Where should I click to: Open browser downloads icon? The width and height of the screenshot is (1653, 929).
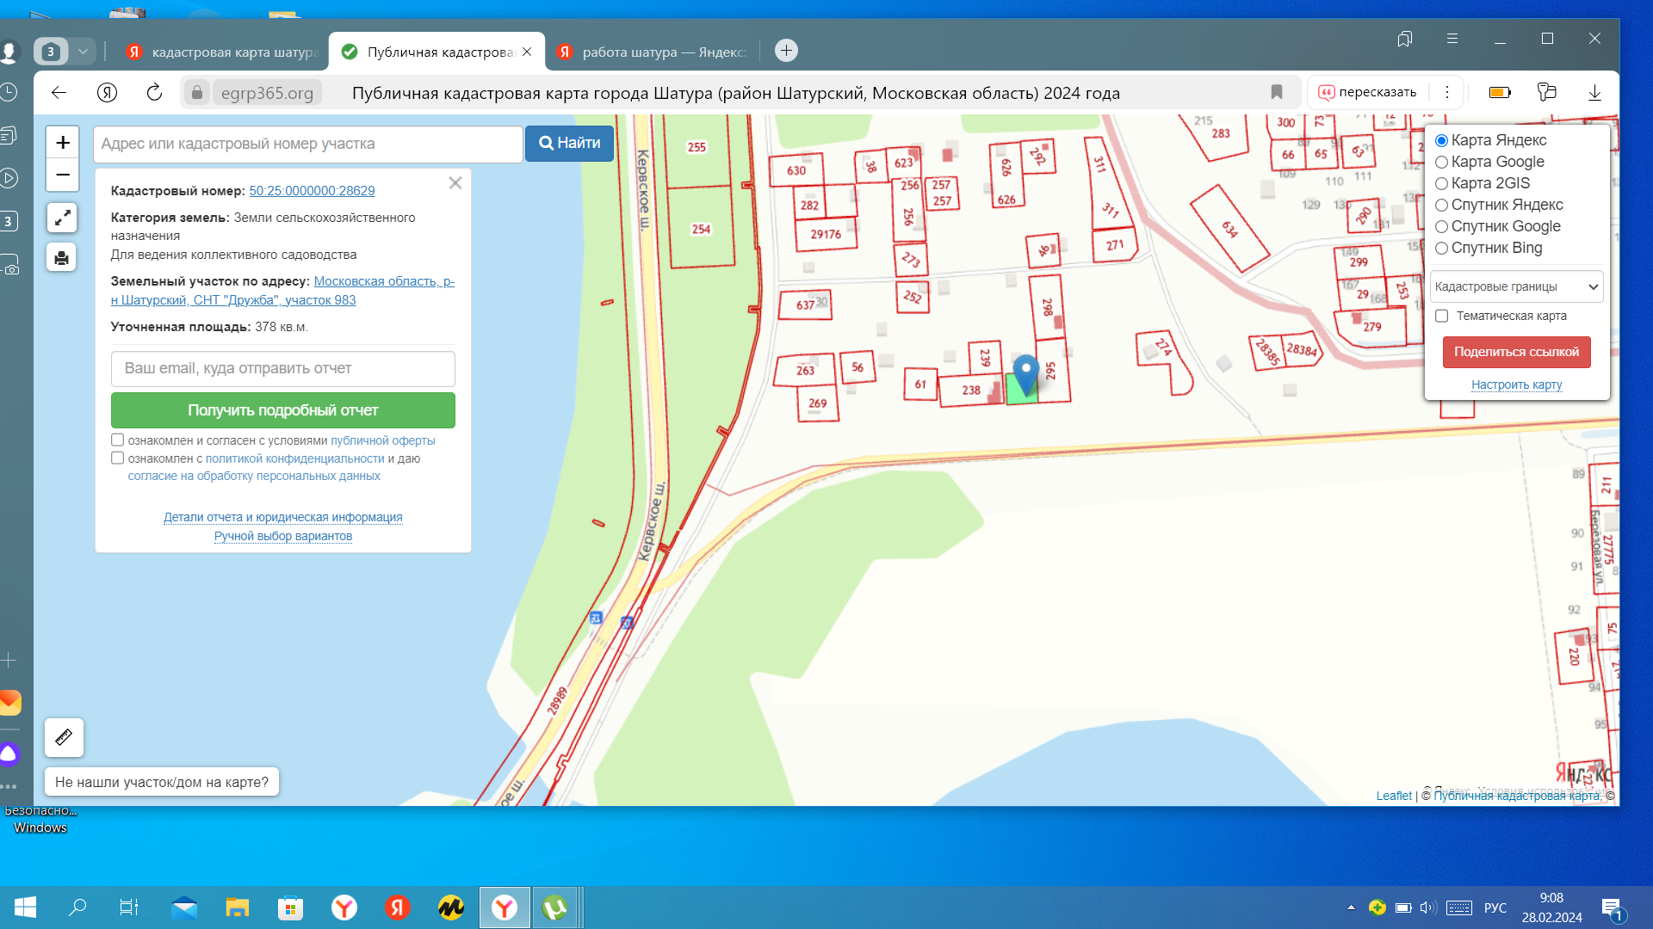coord(1594,92)
